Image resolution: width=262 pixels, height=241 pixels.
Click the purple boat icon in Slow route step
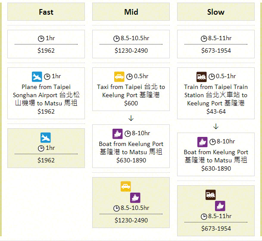[x=203, y=142]
